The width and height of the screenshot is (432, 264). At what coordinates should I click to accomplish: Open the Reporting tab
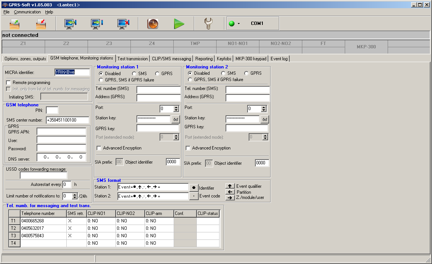(x=204, y=59)
